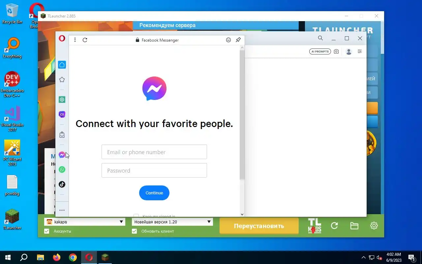The image size is (422, 264).
Task: Open the Opera profile account icon
Action: click(349, 51)
